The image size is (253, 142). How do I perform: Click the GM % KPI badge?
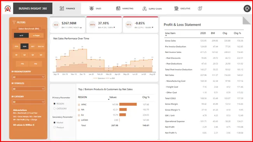[x=92, y=25]
